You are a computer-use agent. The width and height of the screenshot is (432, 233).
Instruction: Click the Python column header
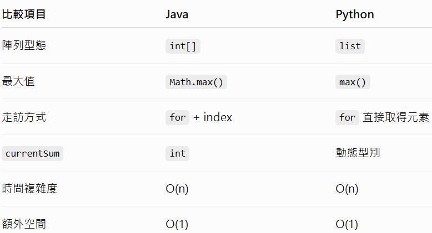[355, 14]
